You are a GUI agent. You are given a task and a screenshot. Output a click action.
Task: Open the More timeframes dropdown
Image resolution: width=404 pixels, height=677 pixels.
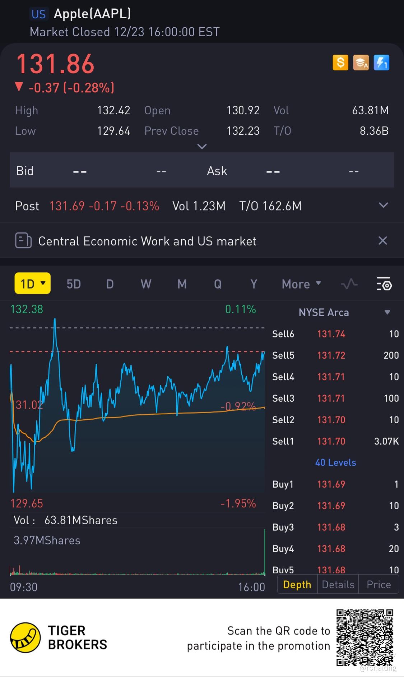(x=301, y=284)
